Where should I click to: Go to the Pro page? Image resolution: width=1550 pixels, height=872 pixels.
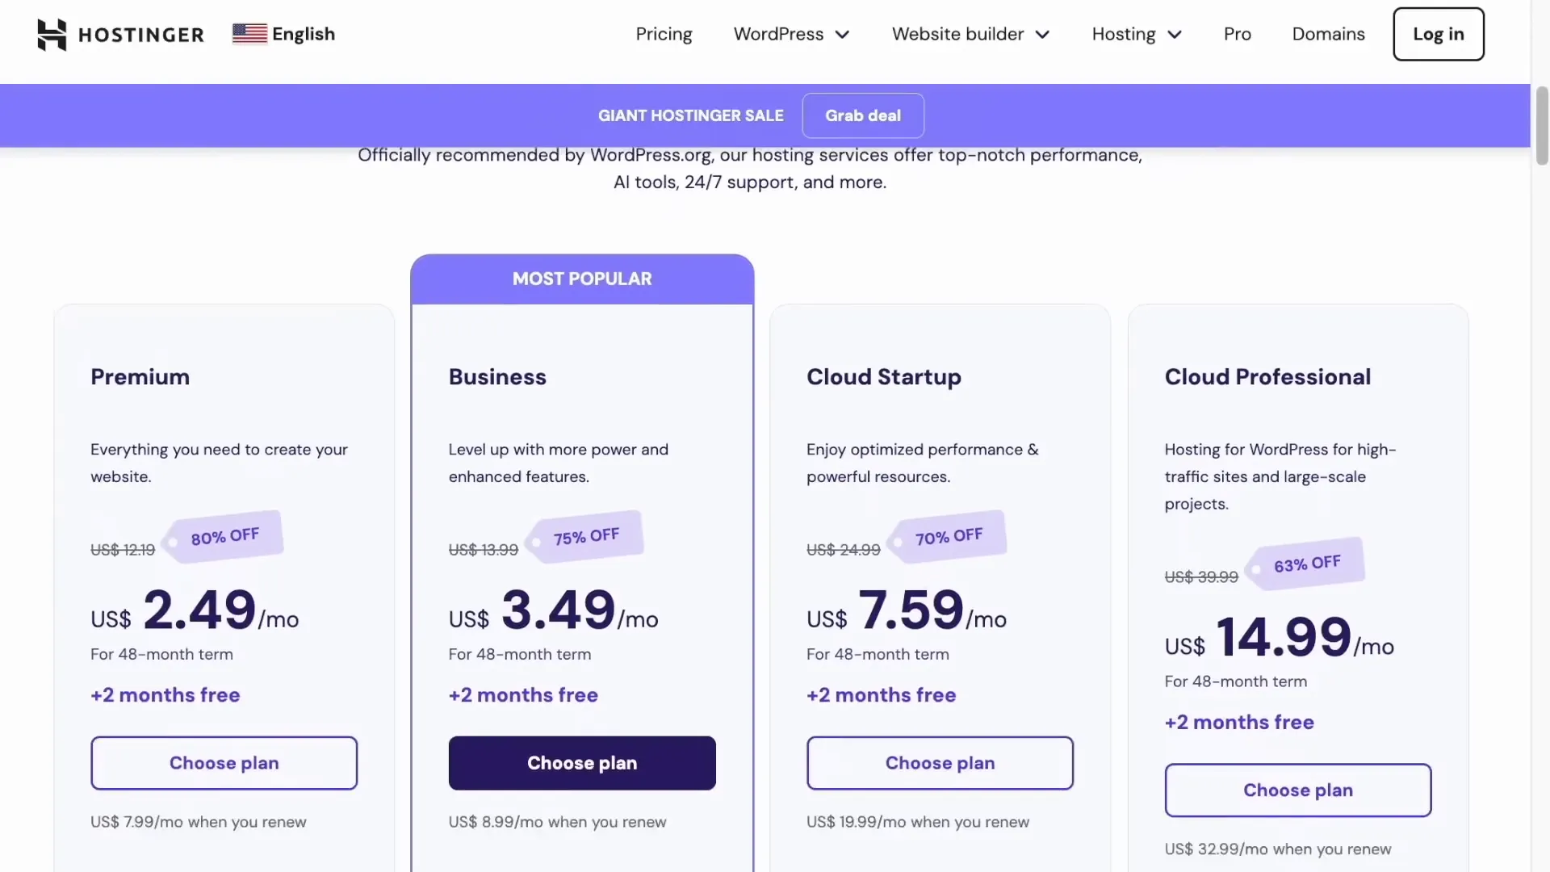[1237, 34]
